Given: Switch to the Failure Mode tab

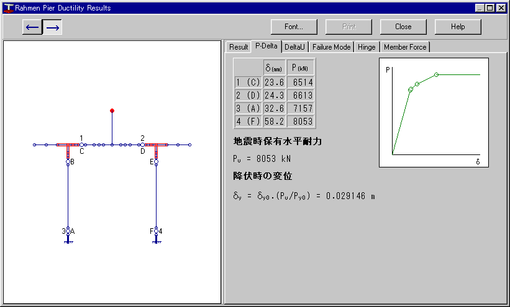Looking at the screenshot, I should tap(332, 47).
